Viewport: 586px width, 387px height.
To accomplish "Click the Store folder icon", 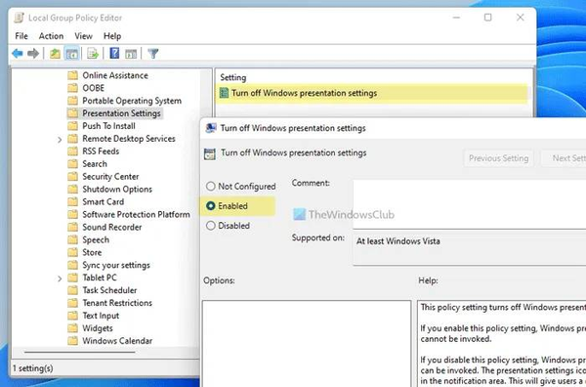I will pyautogui.click(x=73, y=252).
